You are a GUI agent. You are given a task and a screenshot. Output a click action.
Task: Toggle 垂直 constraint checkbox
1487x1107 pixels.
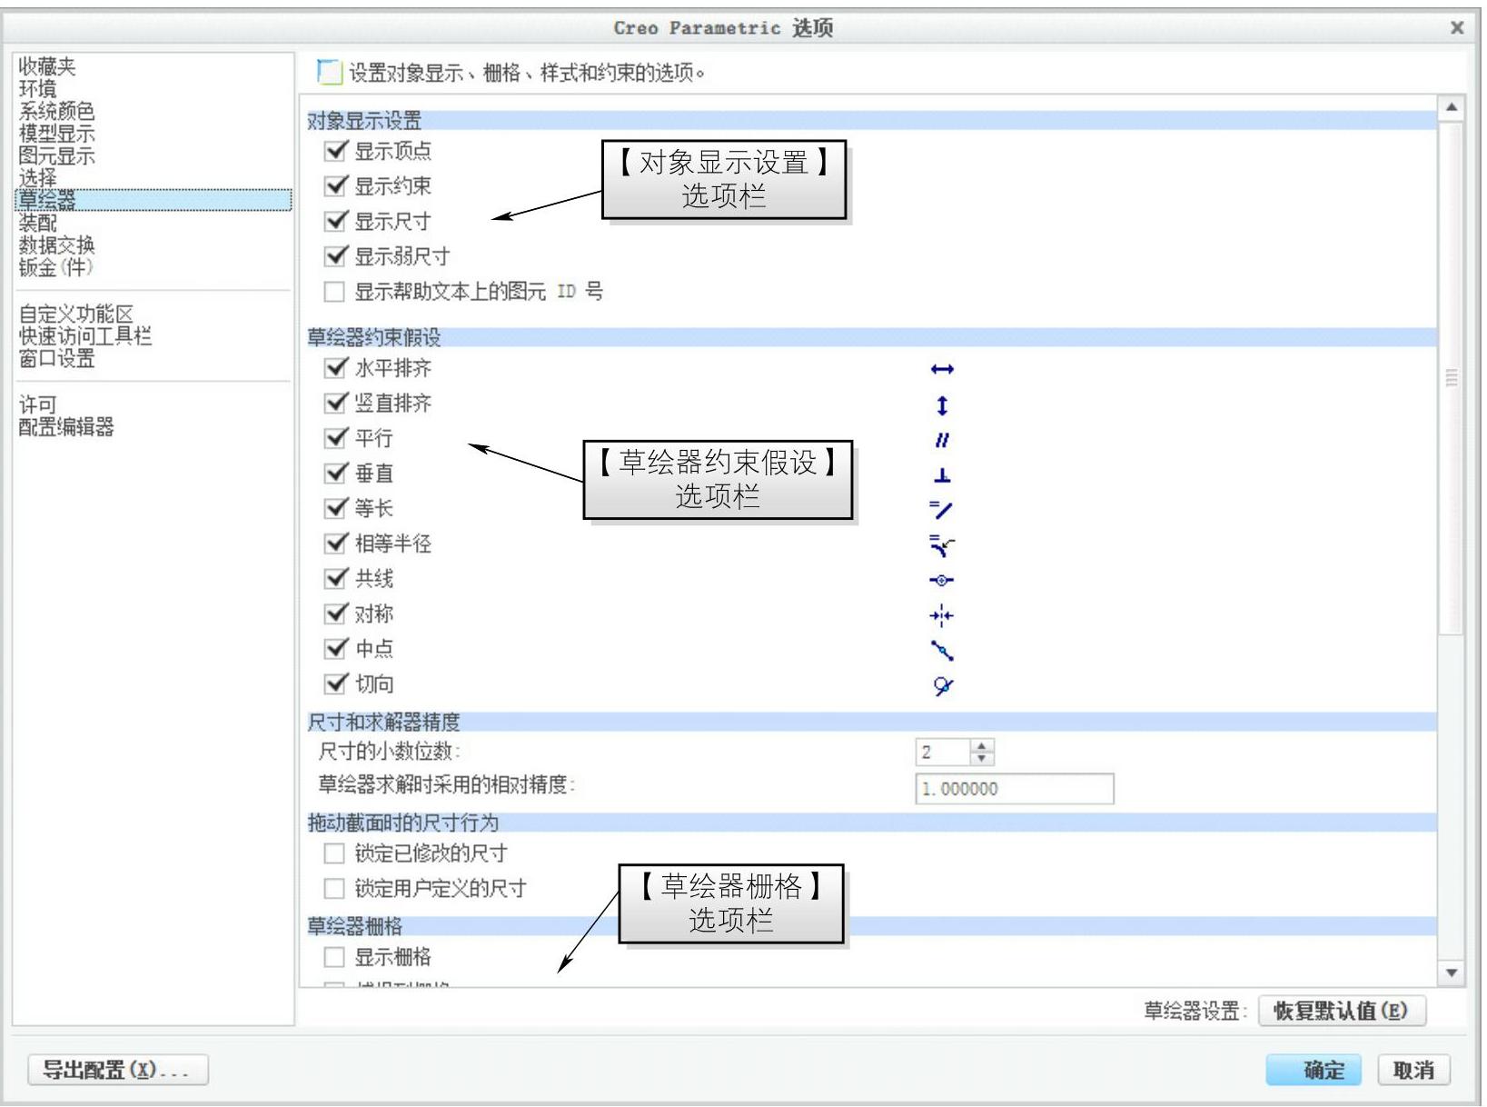(335, 474)
